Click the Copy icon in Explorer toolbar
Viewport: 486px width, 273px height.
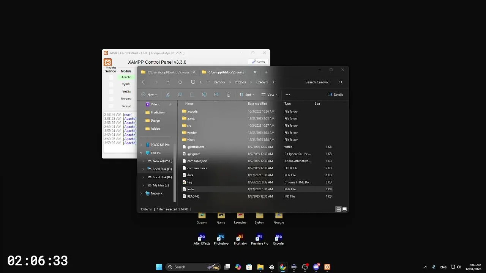[180, 95]
